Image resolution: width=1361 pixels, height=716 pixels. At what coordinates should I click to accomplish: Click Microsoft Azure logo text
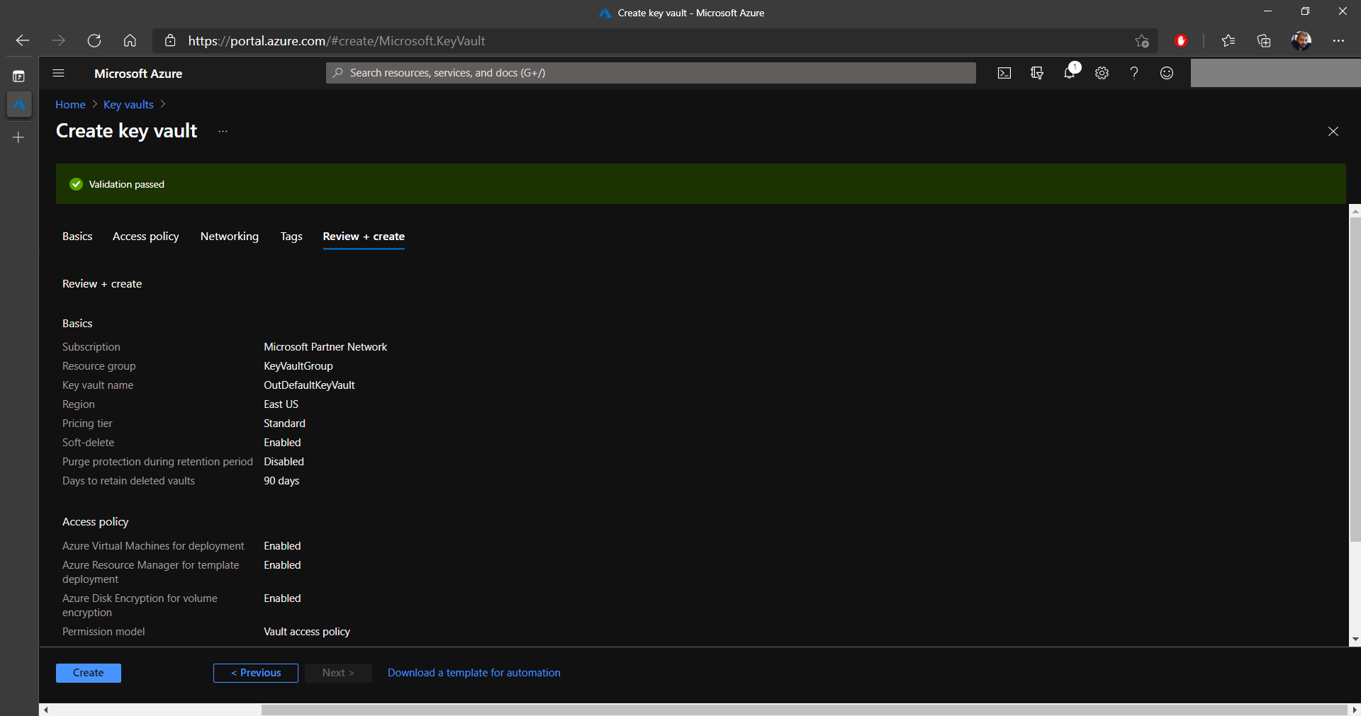coord(138,74)
